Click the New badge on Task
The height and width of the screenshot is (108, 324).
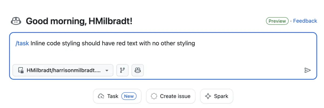pyautogui.click(x=129, y=96)
